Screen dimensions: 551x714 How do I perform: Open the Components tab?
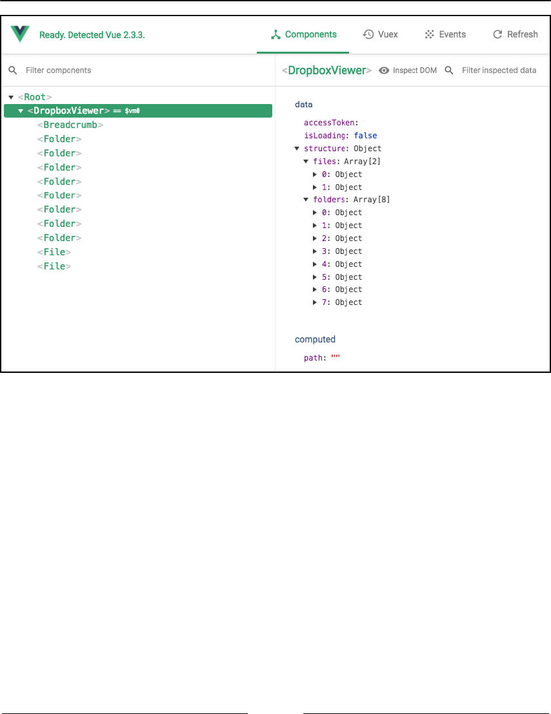303,35
